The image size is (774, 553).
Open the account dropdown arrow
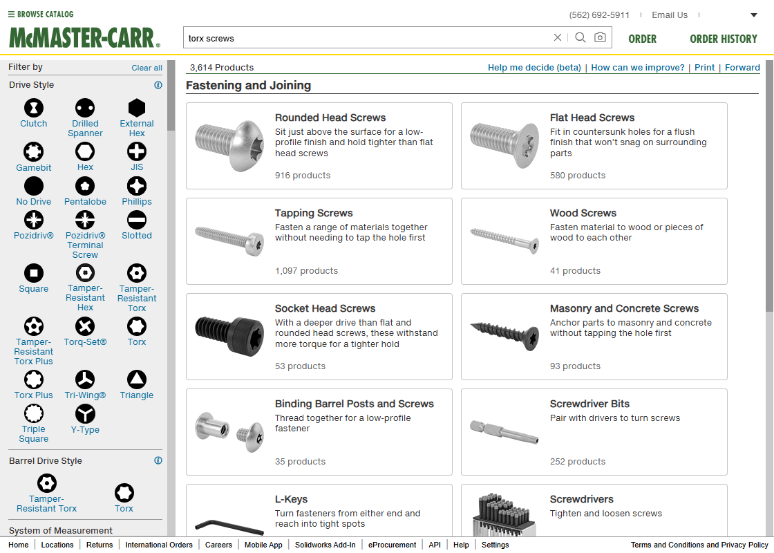[x=754, y=15]
